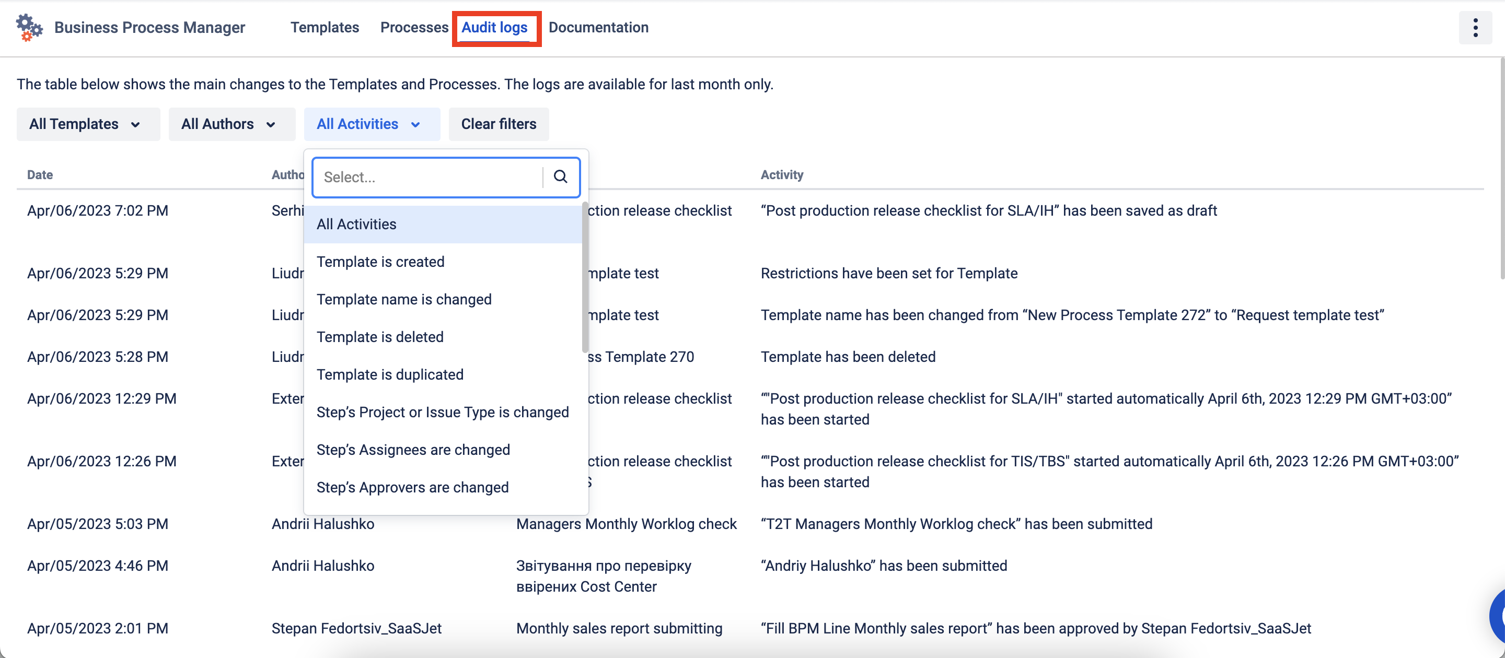Select the Audit logs tab

pyautogui.click(x=494, y=28)
